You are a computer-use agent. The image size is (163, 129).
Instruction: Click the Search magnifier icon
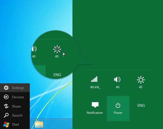point(6,115)
